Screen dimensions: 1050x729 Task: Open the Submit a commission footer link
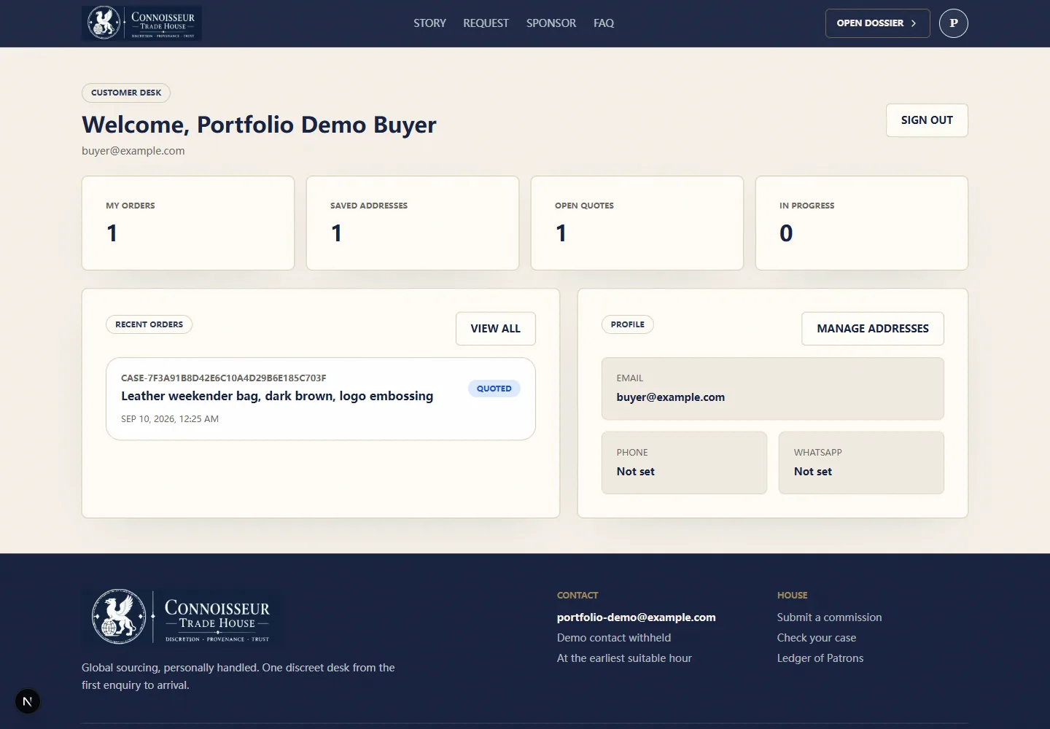pos(829,617)
